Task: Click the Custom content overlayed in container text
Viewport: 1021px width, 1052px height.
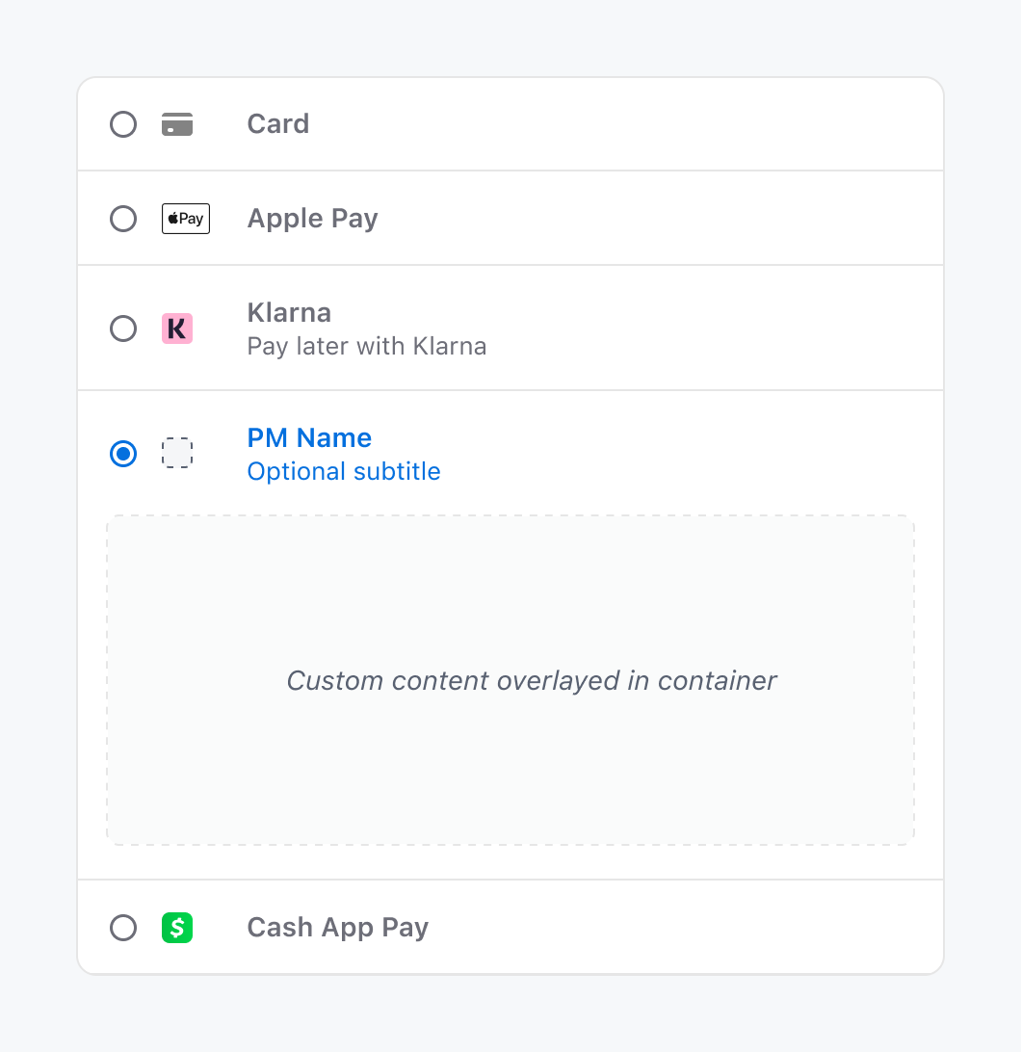Action: pyautogui.click(x=532, y=681)
